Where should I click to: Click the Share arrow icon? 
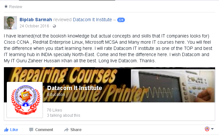coord(66,130)
